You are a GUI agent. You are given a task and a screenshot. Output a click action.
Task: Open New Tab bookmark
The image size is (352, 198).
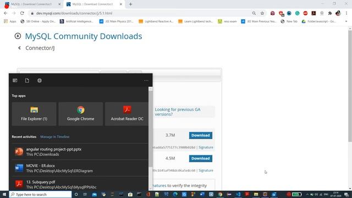click(289, 21)
